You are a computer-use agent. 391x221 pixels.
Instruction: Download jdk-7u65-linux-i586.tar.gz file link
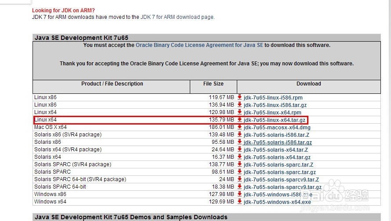point(275,105)
